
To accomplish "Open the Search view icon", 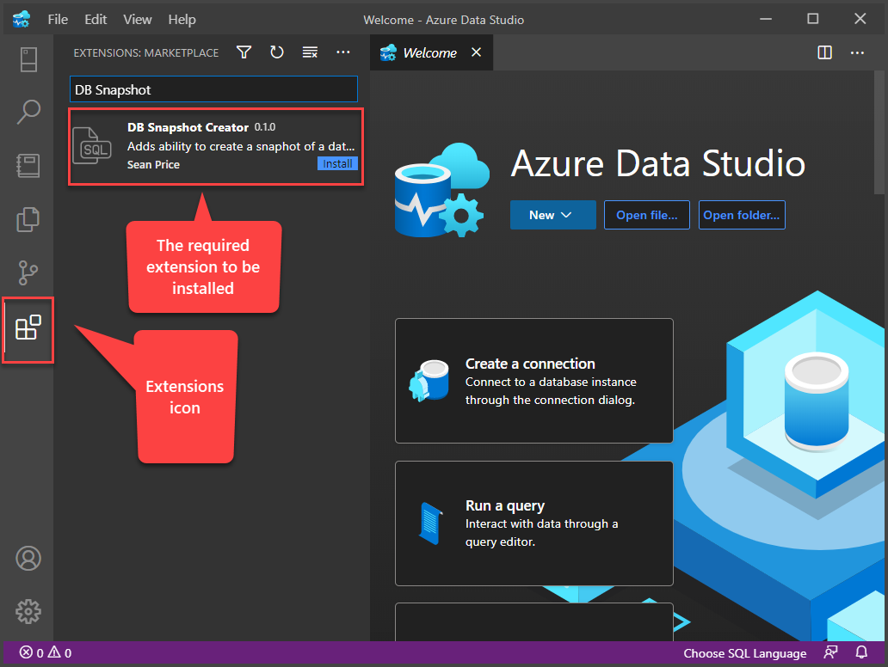I will pos(28,112).
